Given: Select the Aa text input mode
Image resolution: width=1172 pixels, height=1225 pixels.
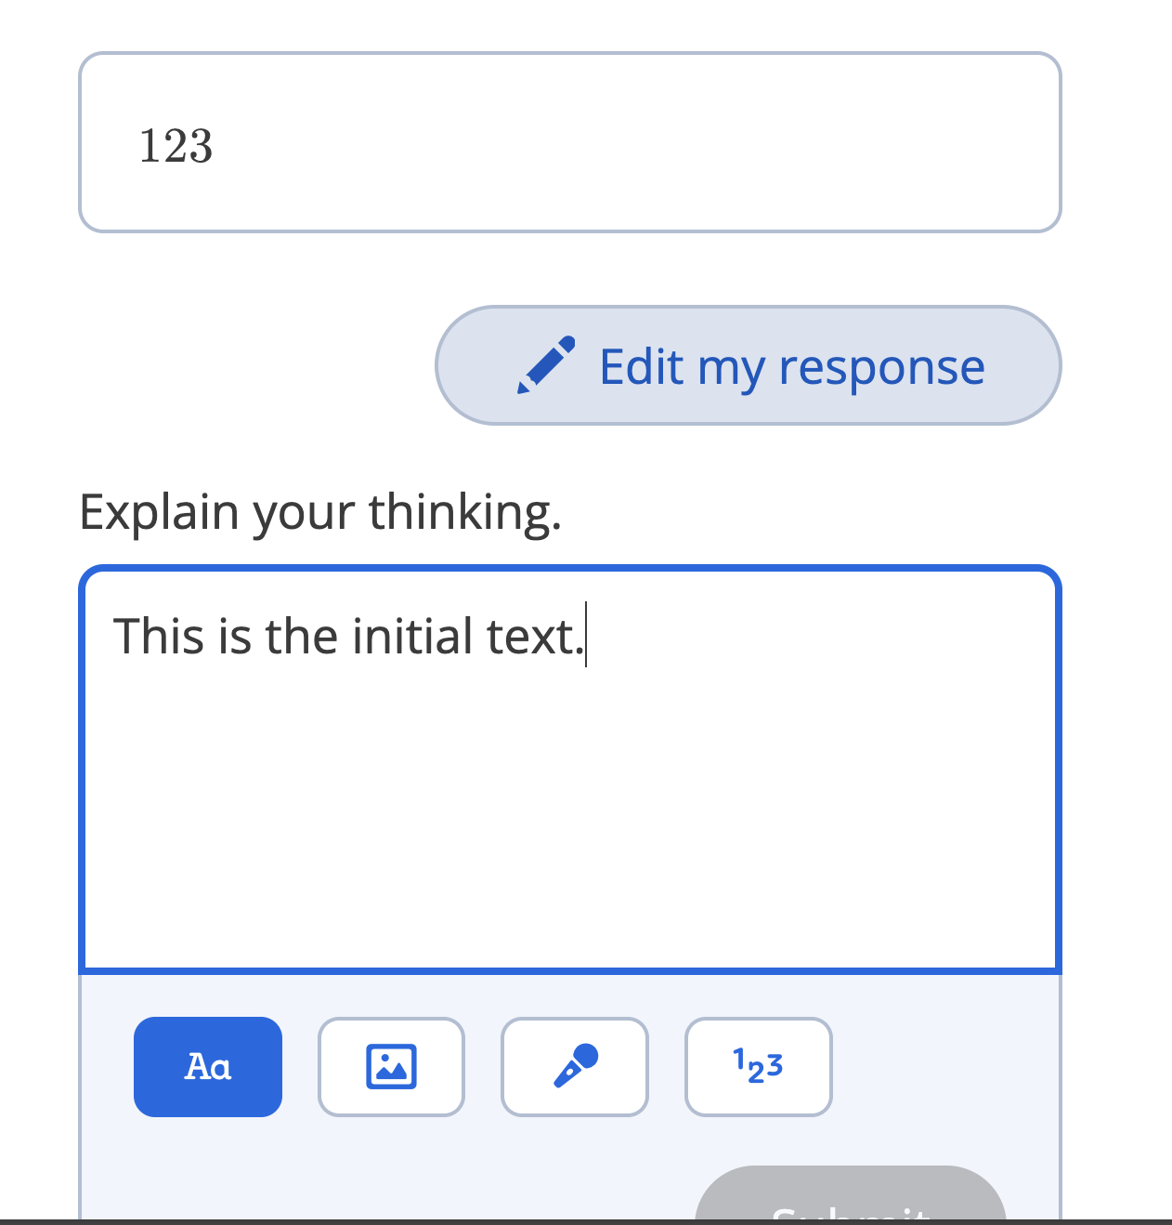Looking at the screenshot, I should click(x=207, y=1066).
